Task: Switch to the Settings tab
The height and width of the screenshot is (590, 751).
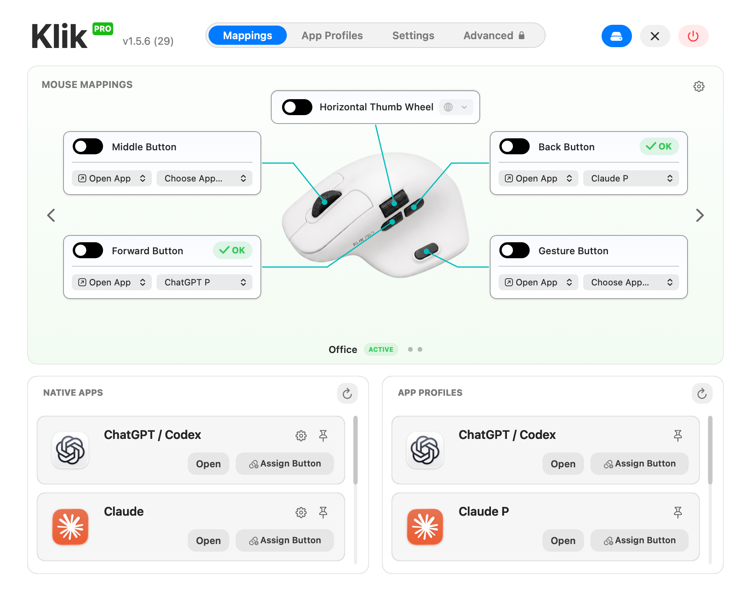Action: (413, 36)
